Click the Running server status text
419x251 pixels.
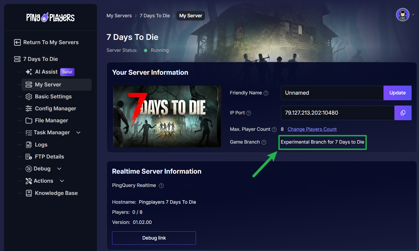[x=160, y=50]
